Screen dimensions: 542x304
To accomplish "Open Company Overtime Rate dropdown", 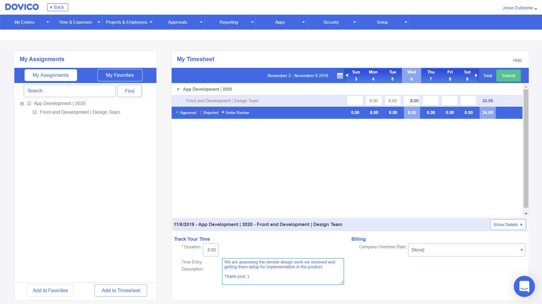I will [466, 250].
